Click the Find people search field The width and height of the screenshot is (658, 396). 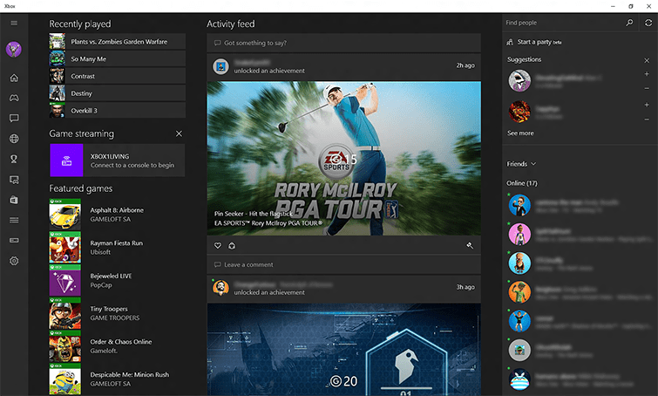click(564, 23)
